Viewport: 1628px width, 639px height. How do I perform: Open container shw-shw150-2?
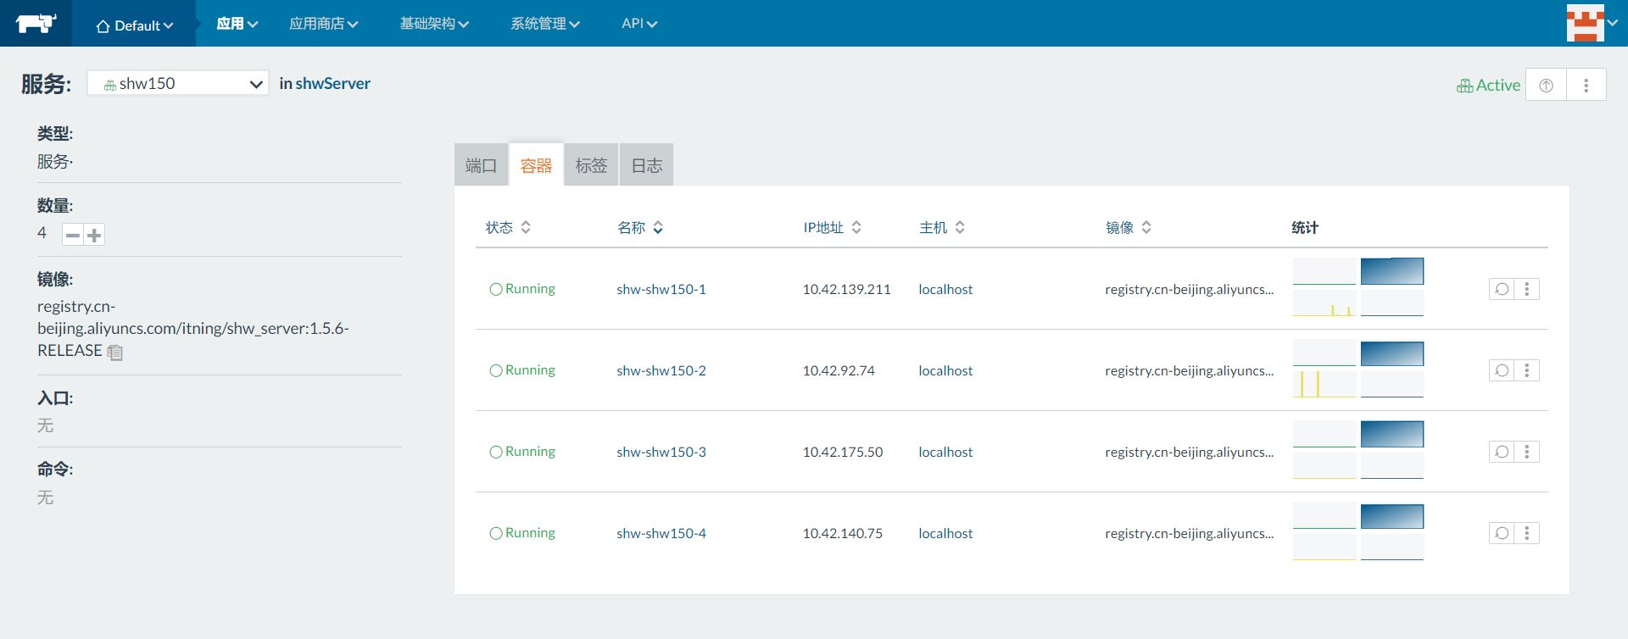[x=661, y=370]
